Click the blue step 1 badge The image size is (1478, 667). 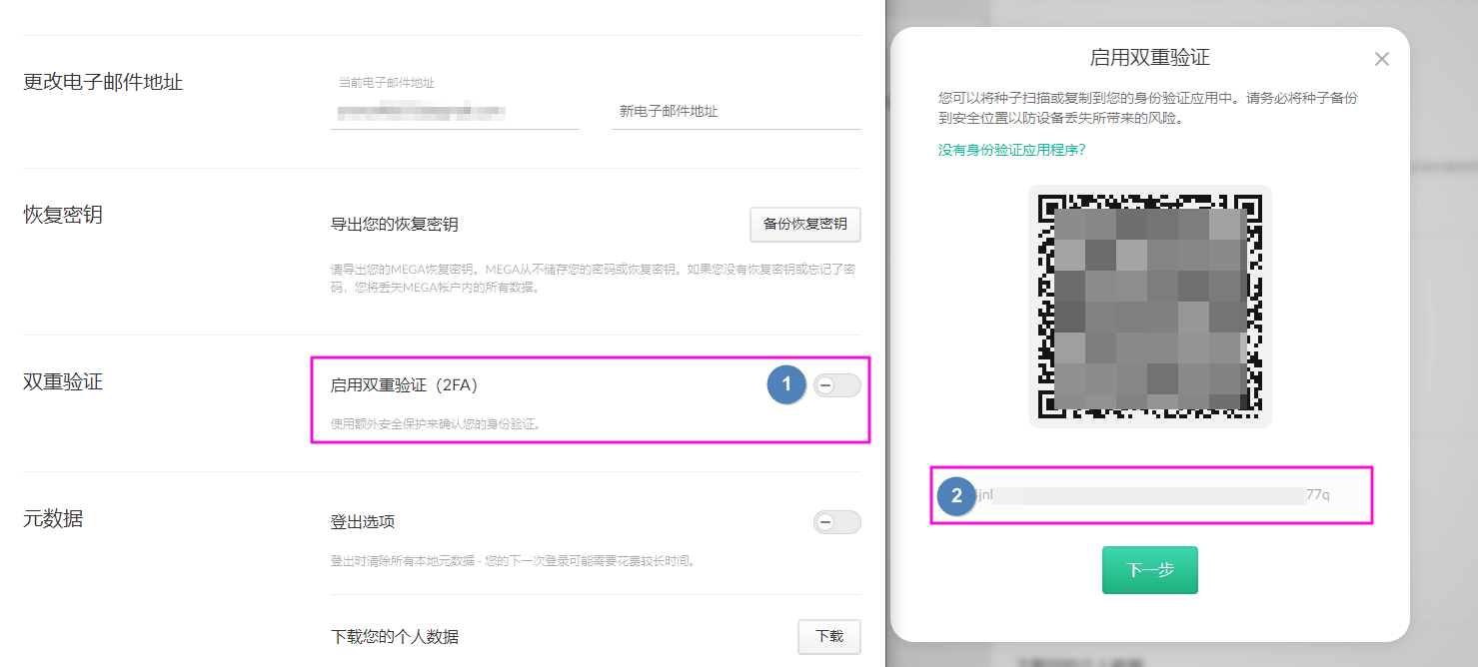tap(786, 385)
